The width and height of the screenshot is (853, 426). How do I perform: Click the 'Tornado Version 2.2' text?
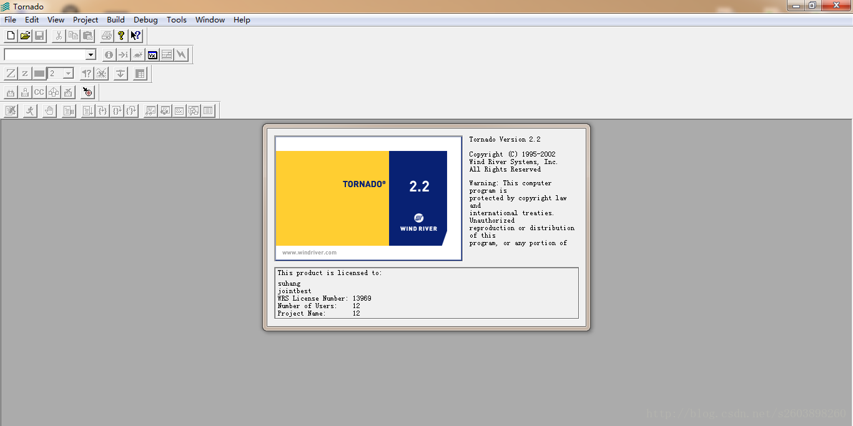[x=505, y=140]
